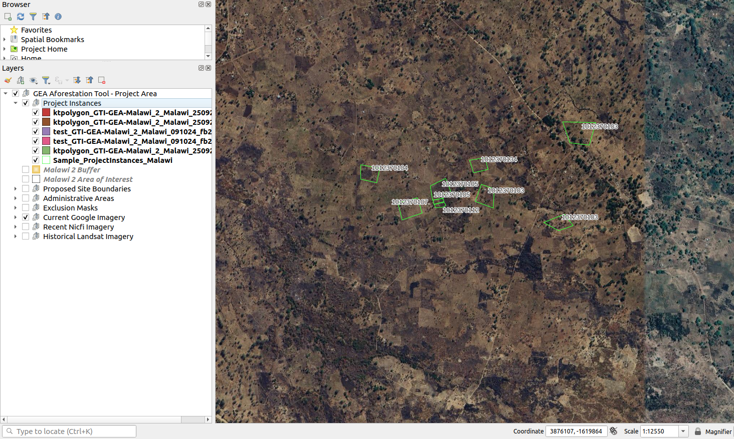Turn off Current Google Imagery
The image size is (734, 439).
26,217
